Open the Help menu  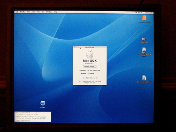[x=56, y=12]
